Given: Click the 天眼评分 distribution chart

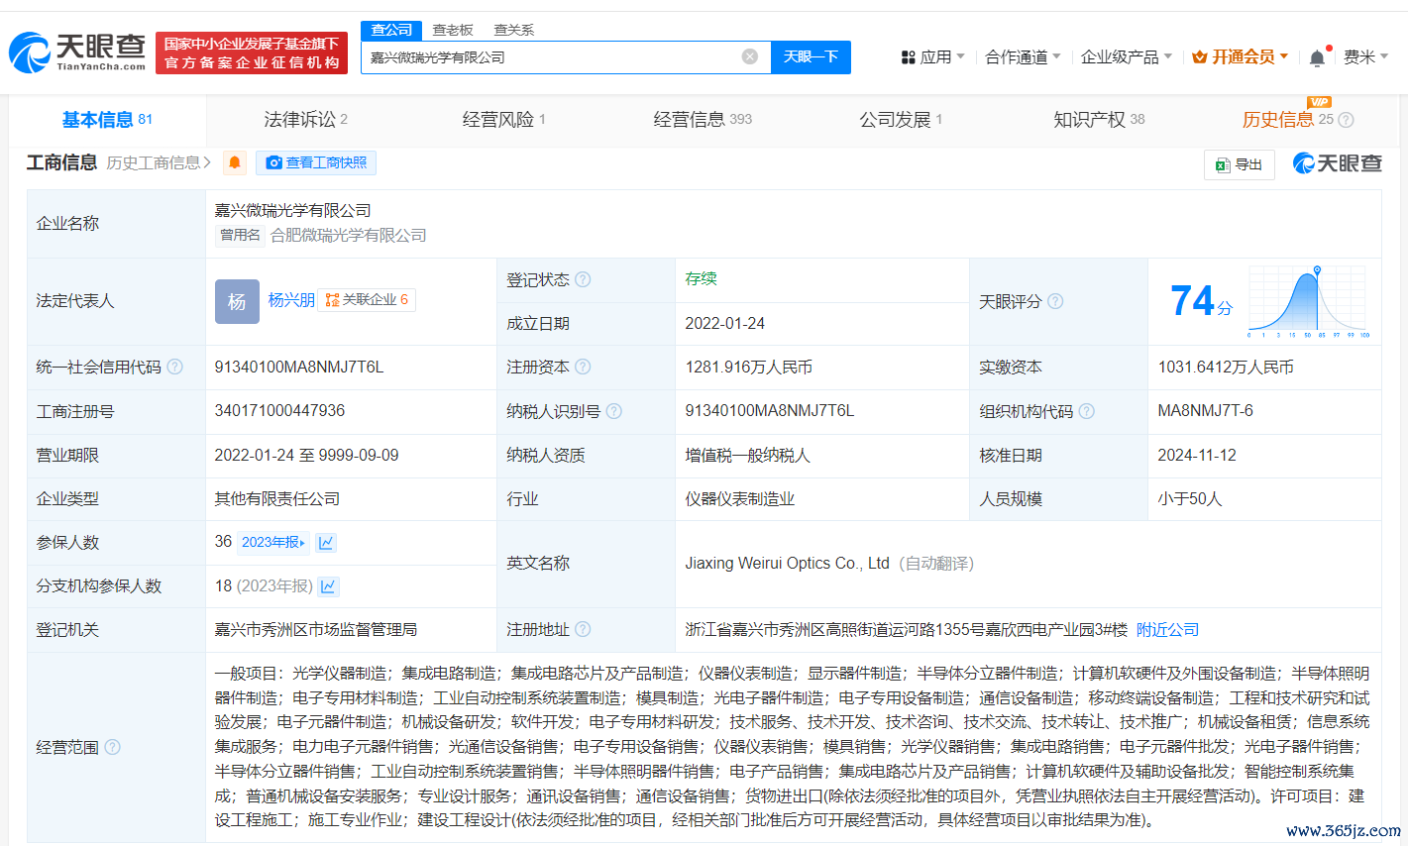Looking at the screenshot, I should click(x=1308, y=302).
